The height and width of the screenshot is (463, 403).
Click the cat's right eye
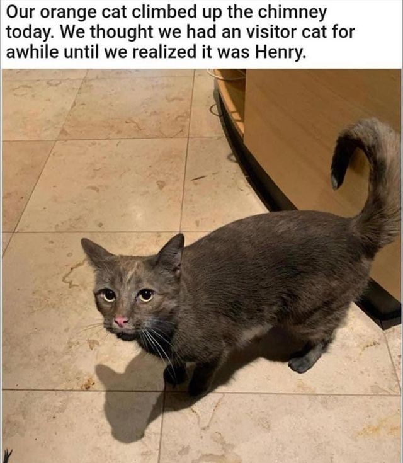[146, 295]
